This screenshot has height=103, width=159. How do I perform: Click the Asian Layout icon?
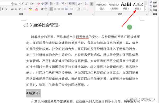(79, 4)
